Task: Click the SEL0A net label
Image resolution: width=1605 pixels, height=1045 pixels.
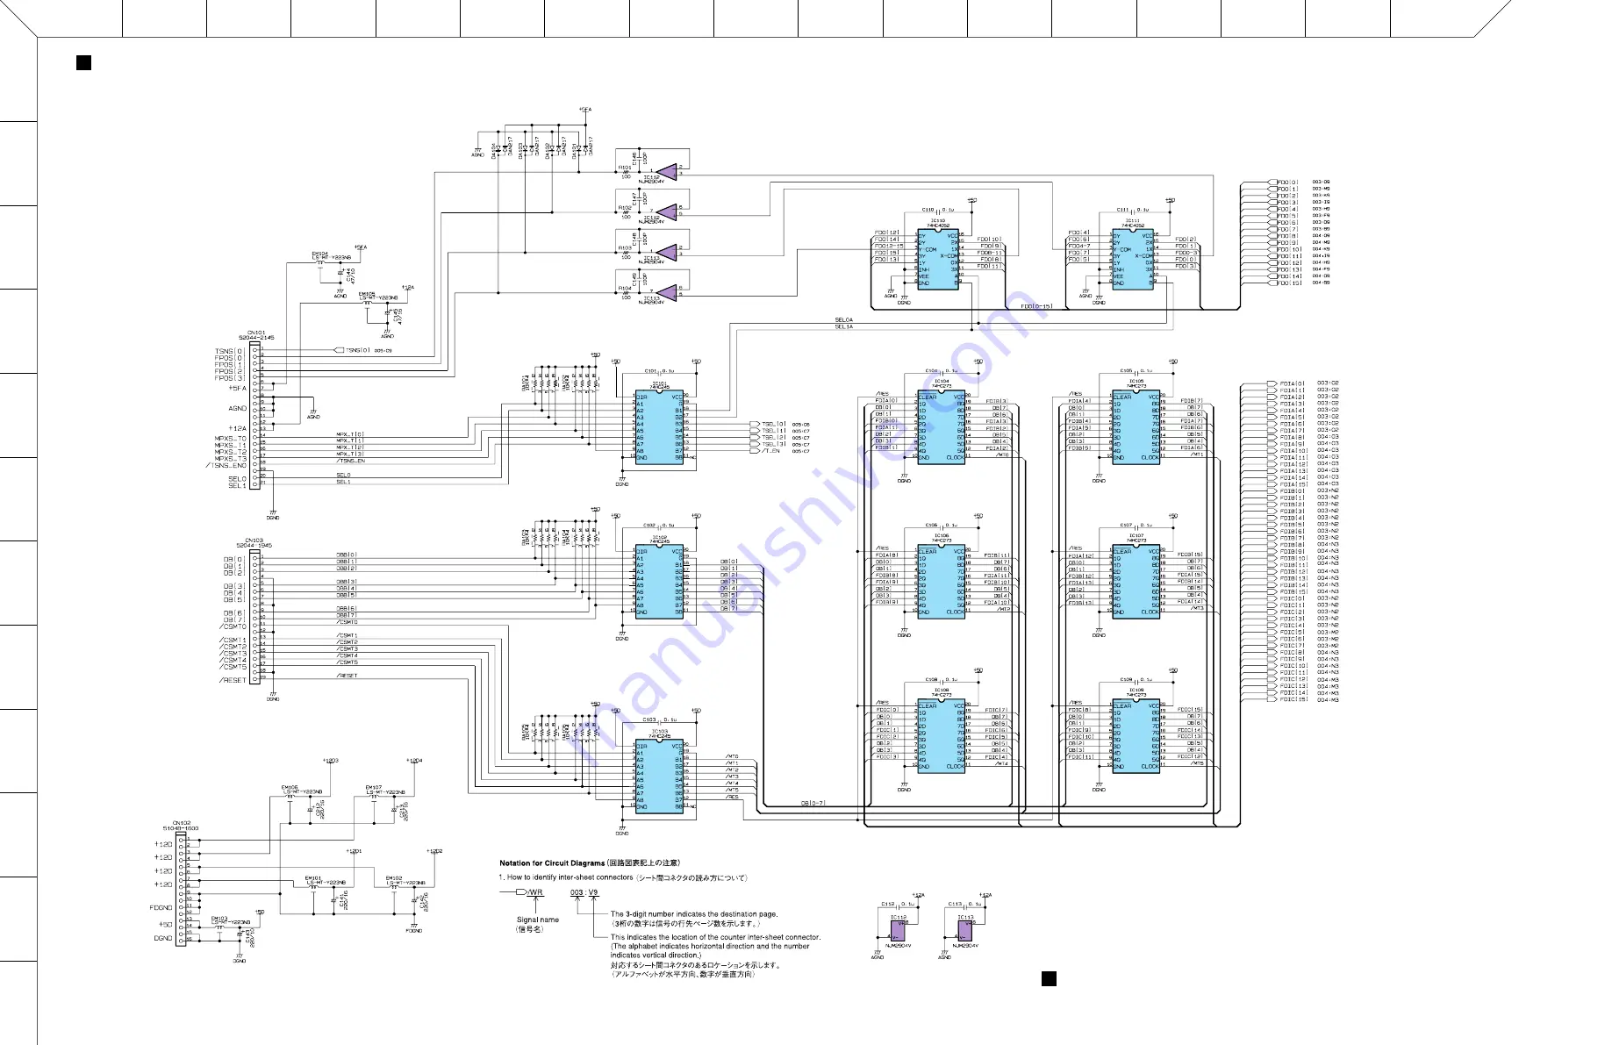Action: 843,320
